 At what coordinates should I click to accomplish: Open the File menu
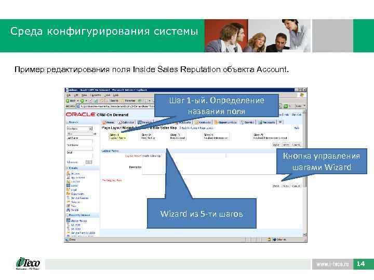tap(69, 95)
